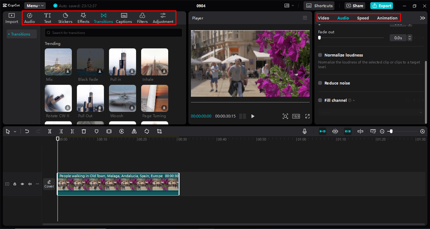The width and height of the screenshot is (430, 229).
Task: Play the video preview
Action: (x=253, y=116)
